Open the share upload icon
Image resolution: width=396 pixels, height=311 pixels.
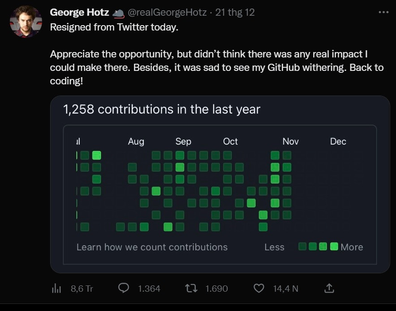[x=328, y=288]
